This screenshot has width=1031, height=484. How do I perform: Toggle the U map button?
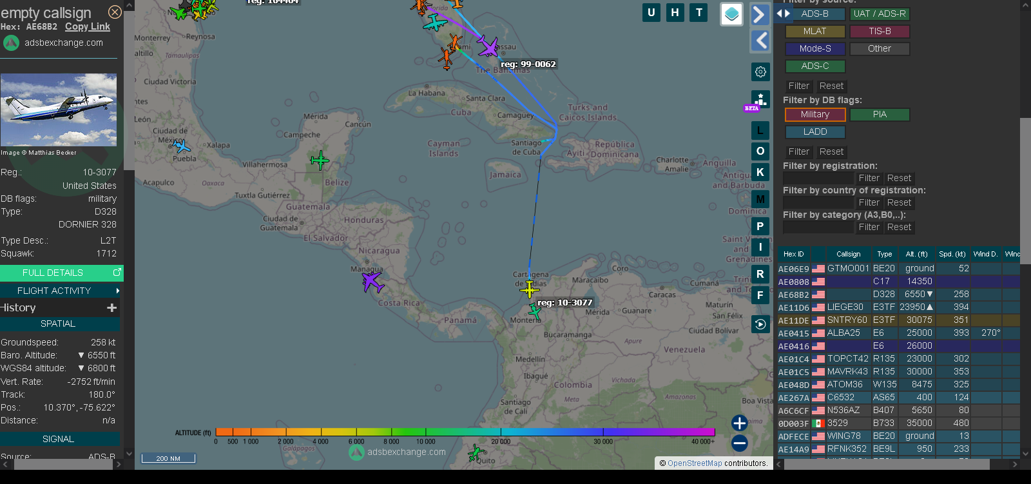pos(651,12)
